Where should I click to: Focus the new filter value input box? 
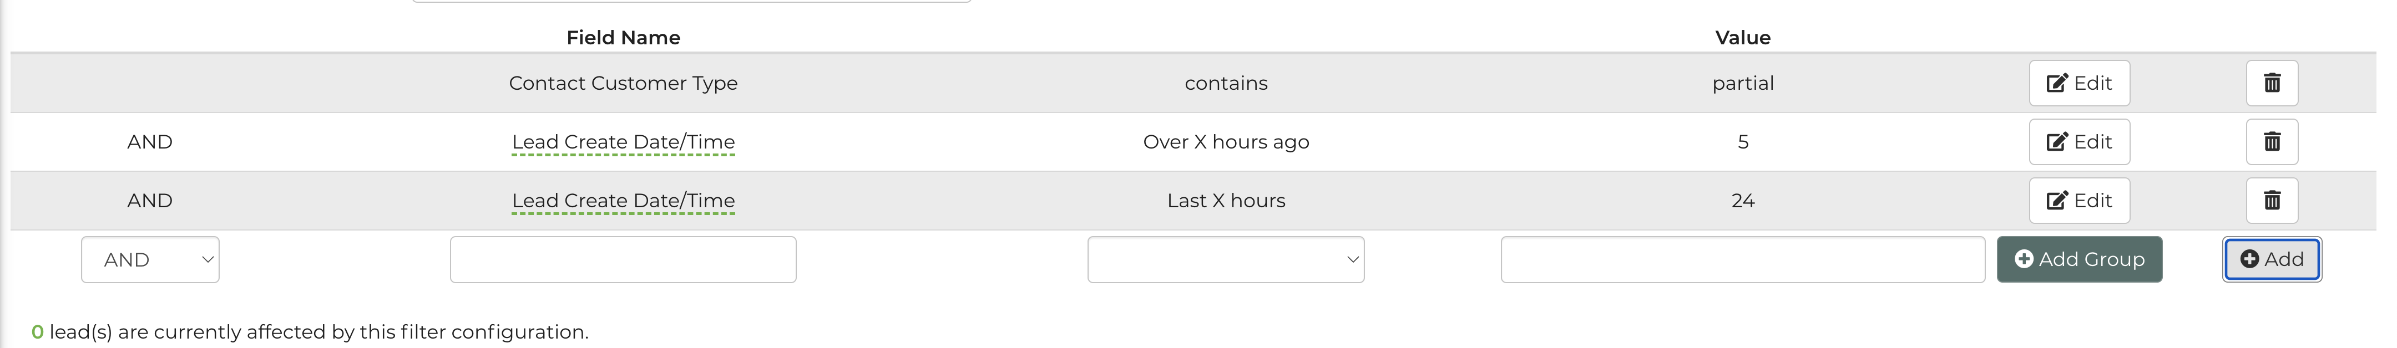point(1742,259)
